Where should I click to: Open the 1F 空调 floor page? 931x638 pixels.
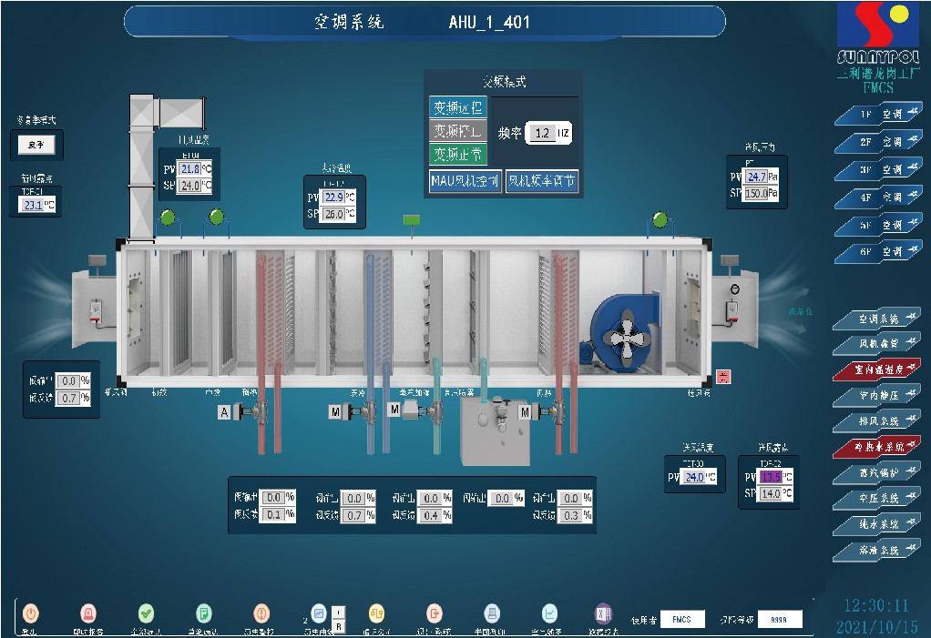878,116
